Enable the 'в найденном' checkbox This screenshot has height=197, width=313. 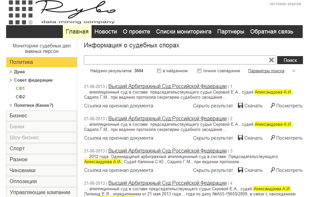[159, 71]
